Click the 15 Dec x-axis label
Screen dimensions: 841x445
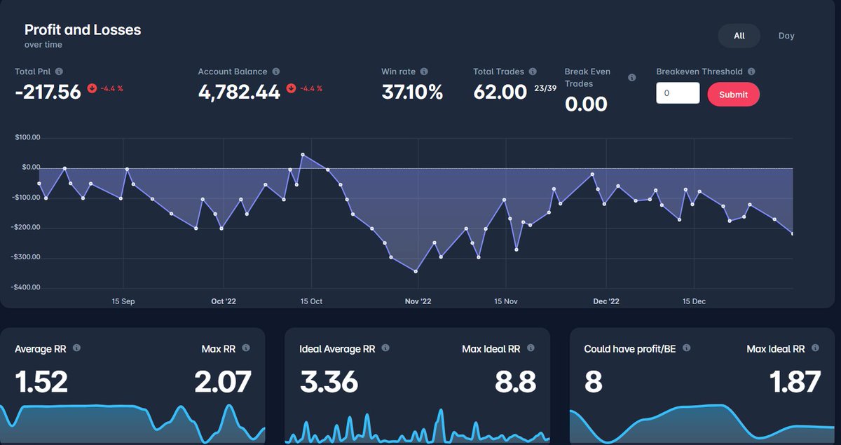click(694, 301)
